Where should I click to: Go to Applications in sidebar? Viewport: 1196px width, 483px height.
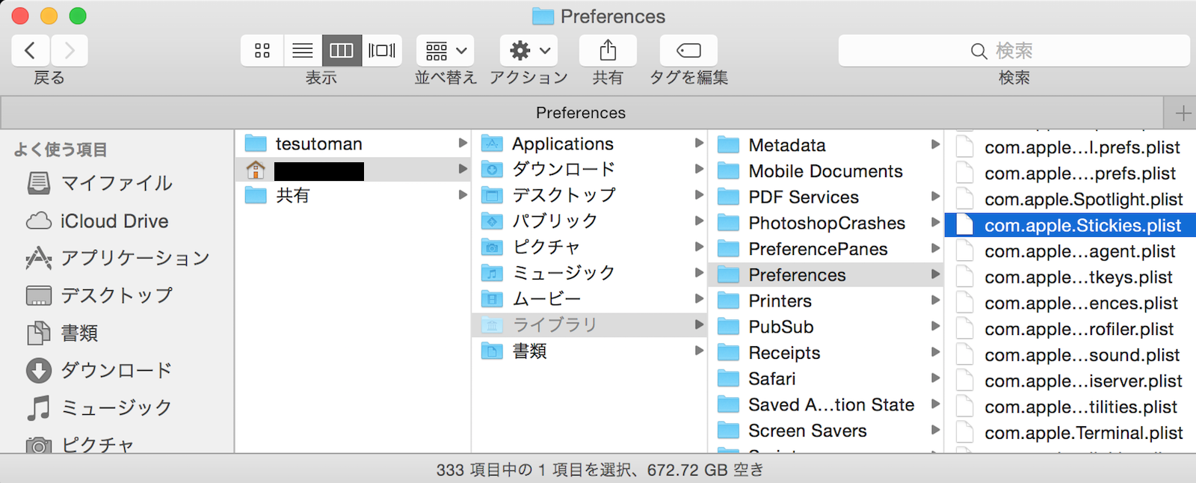[135, 258]
